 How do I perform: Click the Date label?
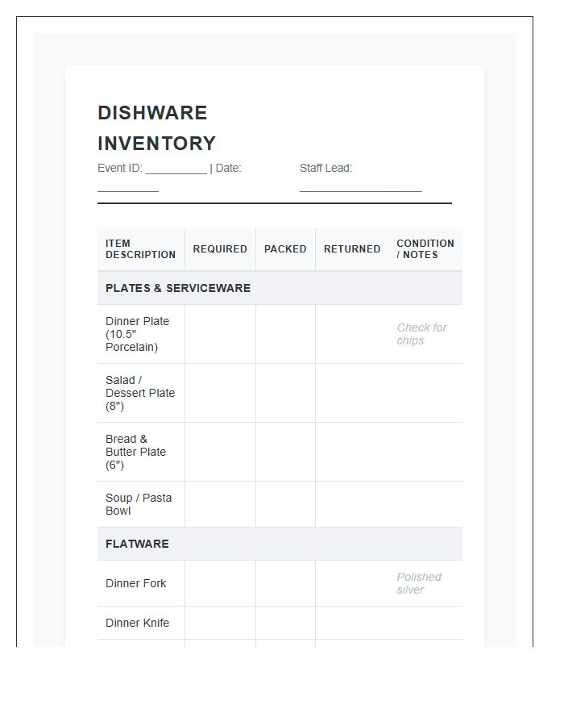(228, 168)
